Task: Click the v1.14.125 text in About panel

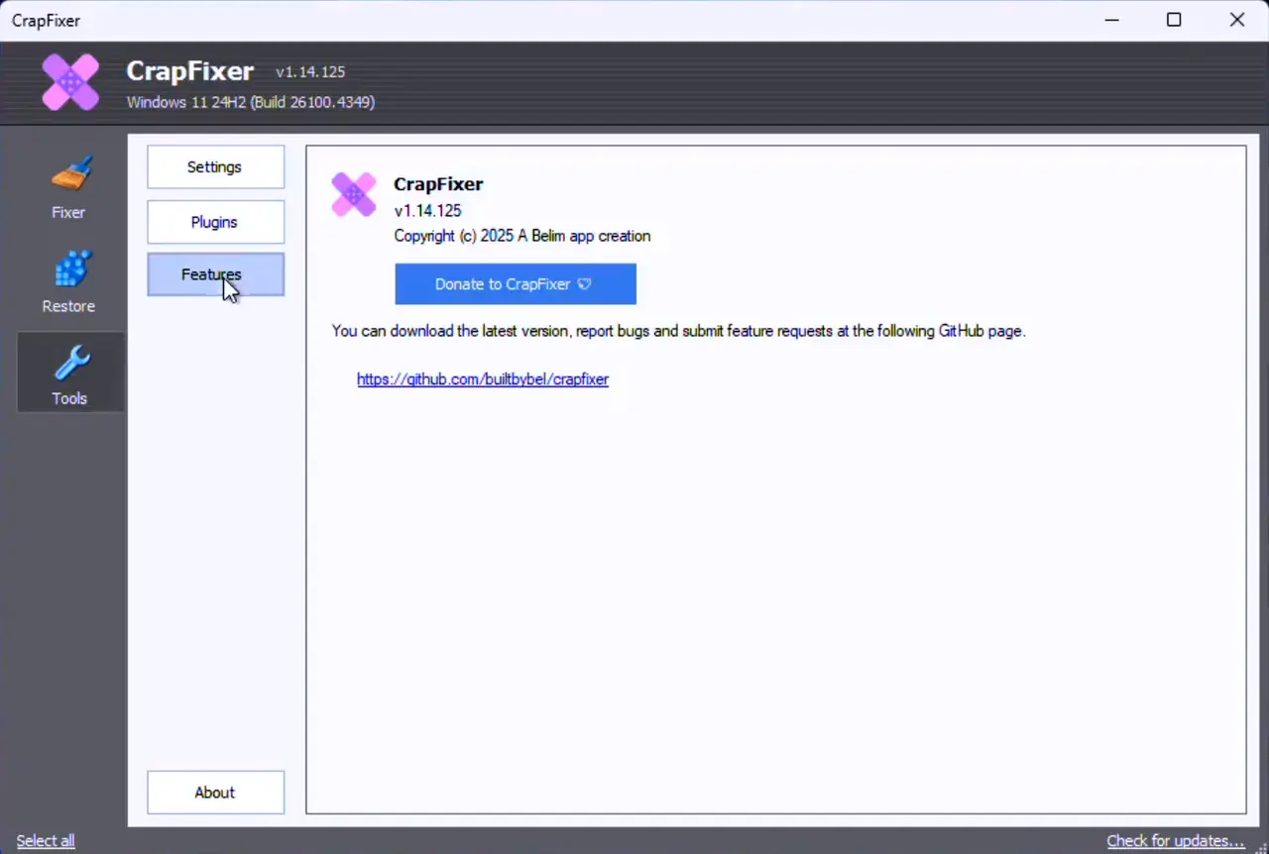Action: point(427,210)
